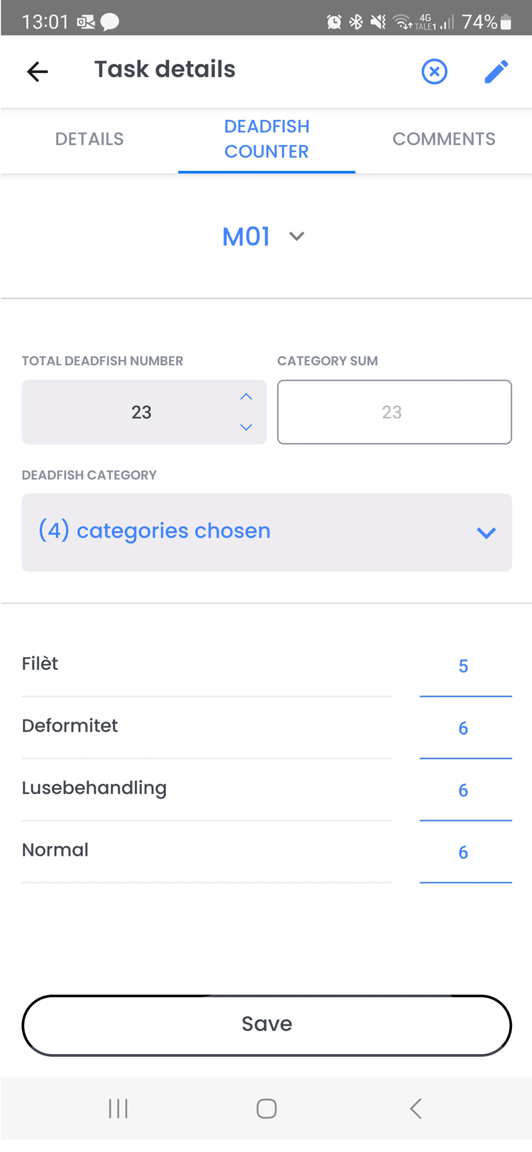Viewport: 532px width, 1152px height.
Task: Switch to the Comments tab
Action: click(443, 139)
